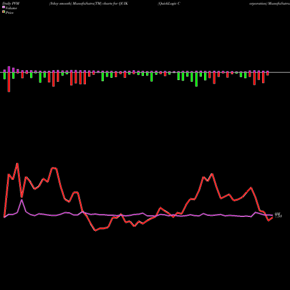The height and width of the screenshot is (290, 290).
Task: Click the QUIK chart heading text
Action: tap(89, 3)
